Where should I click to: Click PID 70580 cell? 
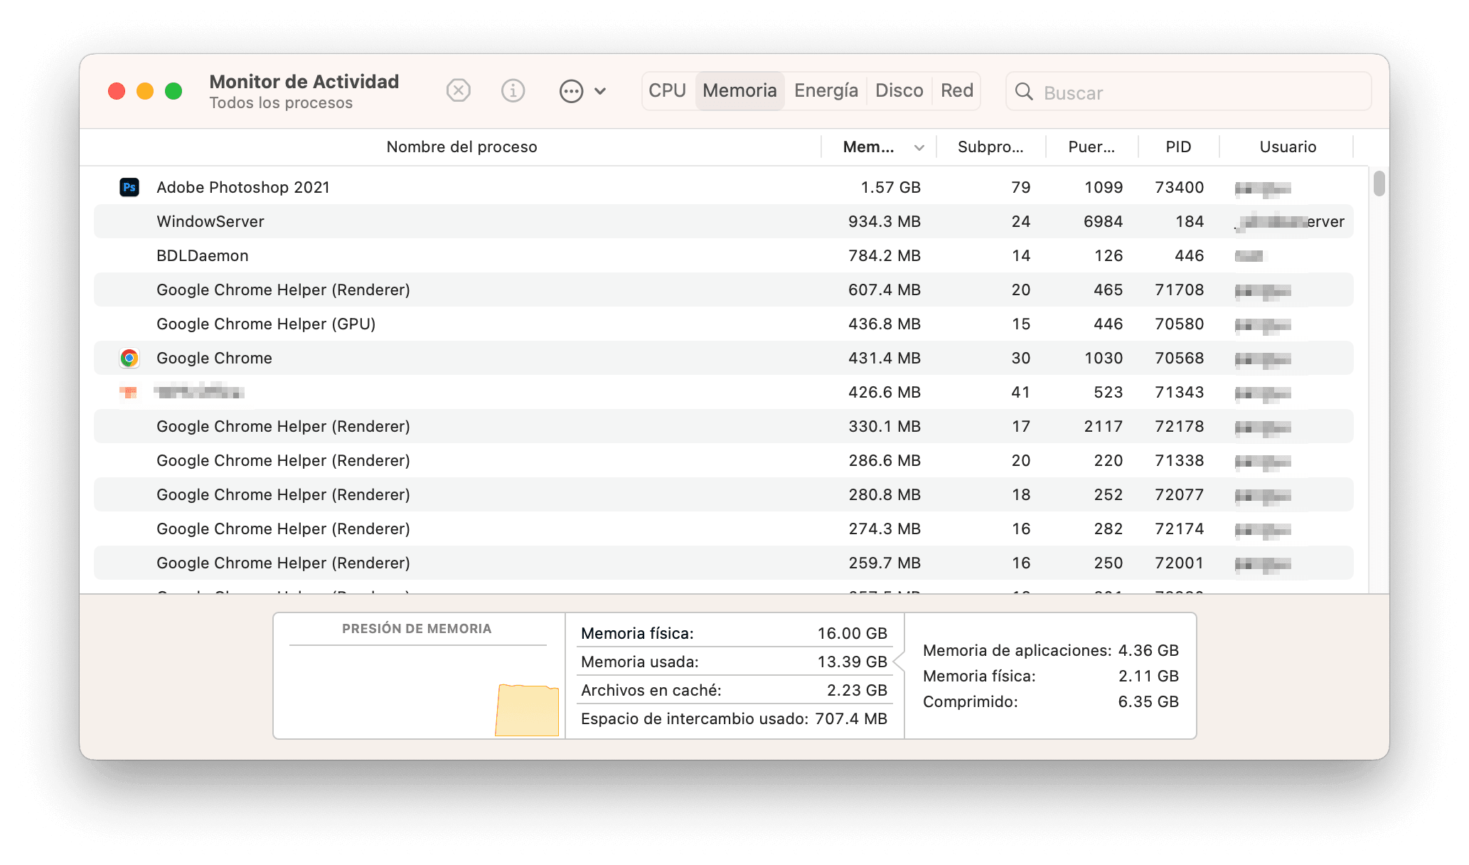click(x=1179, y=324)
